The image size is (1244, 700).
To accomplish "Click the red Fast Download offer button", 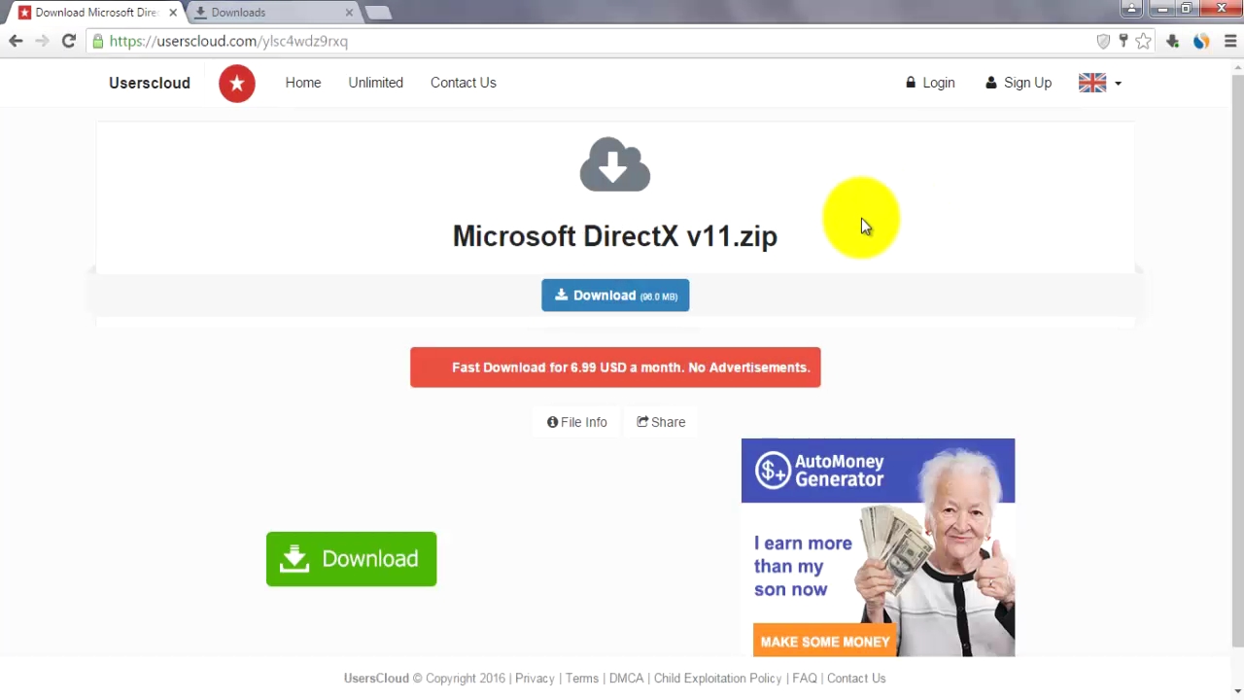I will click(x=615, y=367).
